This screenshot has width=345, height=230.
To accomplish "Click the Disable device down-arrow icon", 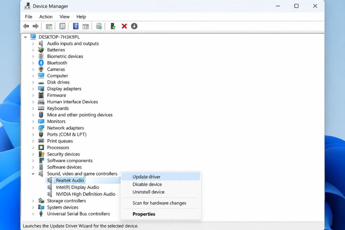I will [x=134, y=26].
